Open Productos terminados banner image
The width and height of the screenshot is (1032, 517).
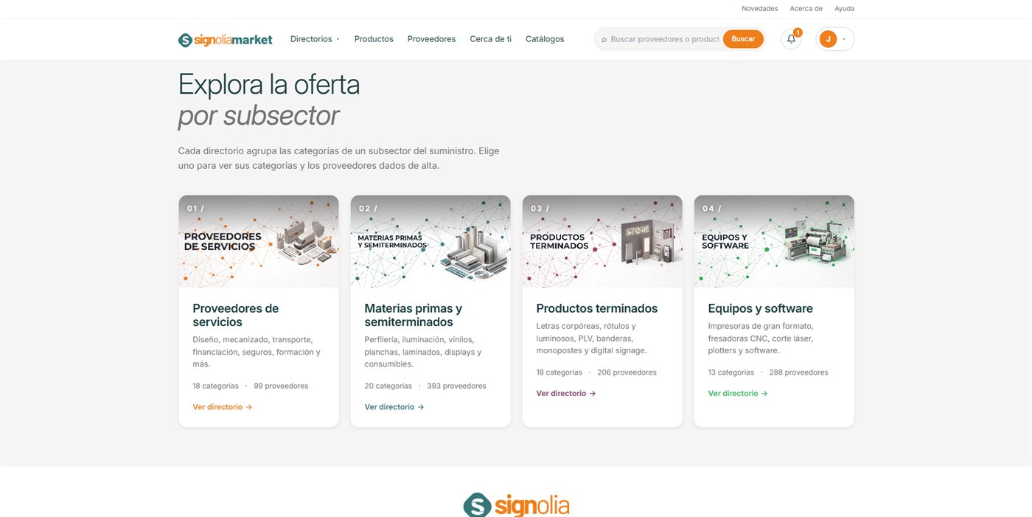pos(602,241)
